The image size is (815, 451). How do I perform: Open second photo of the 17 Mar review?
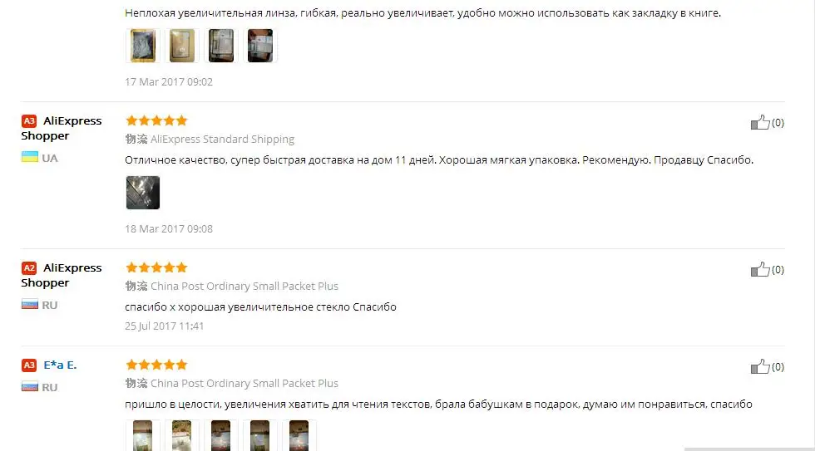pyautogui.click(x=182, y=46)
